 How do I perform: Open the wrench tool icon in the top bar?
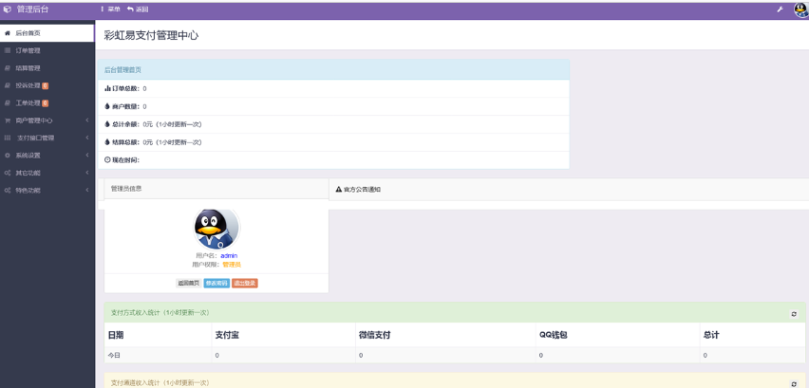pyautogui.click(x=781, y=9)
